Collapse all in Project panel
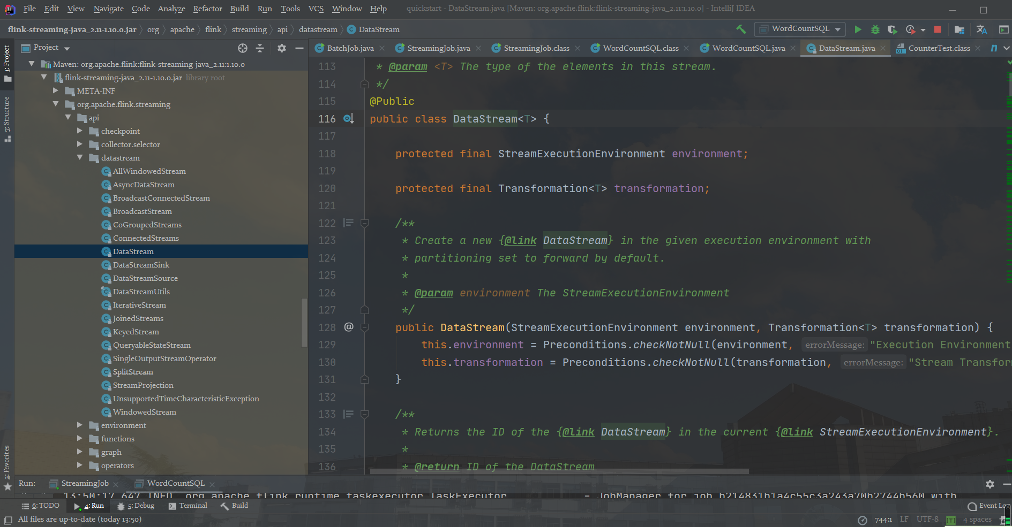Screen dimensions: 1012x527 [260, 48]
